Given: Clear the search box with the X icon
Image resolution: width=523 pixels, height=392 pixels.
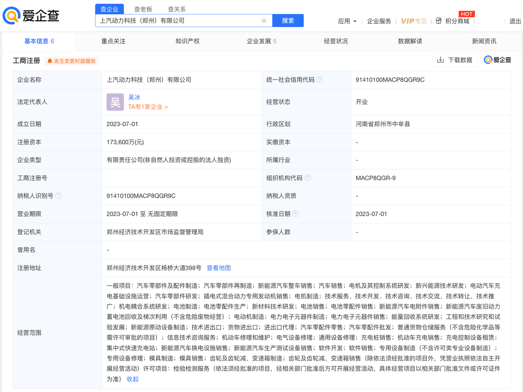Looking at the screenshot, I should (264, 20).
